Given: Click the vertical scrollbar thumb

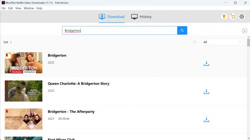Looking at the screenshot, I should 249,42.
